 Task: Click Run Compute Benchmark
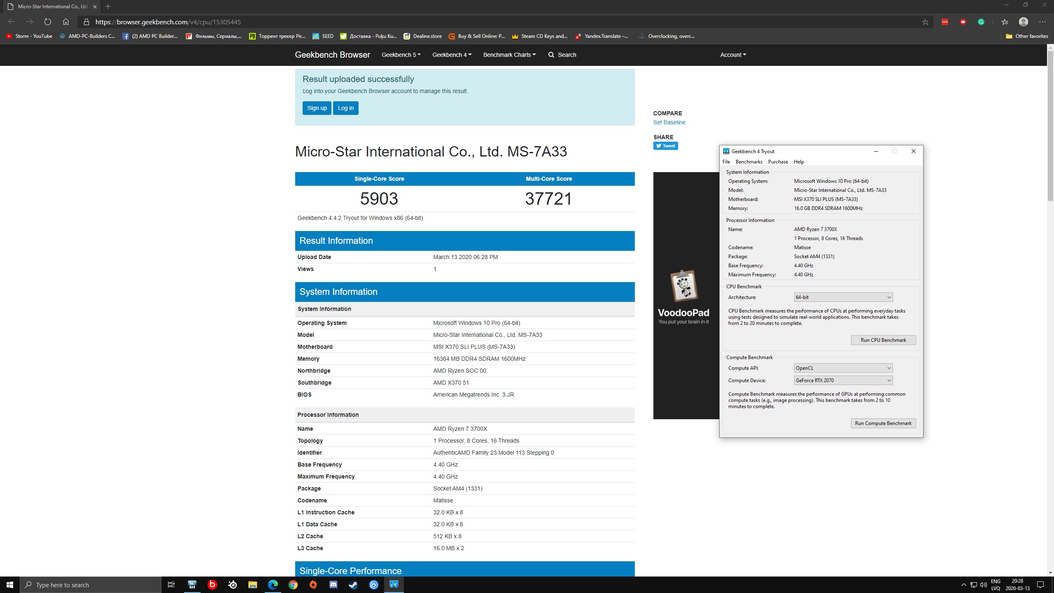tap(883, 423)
